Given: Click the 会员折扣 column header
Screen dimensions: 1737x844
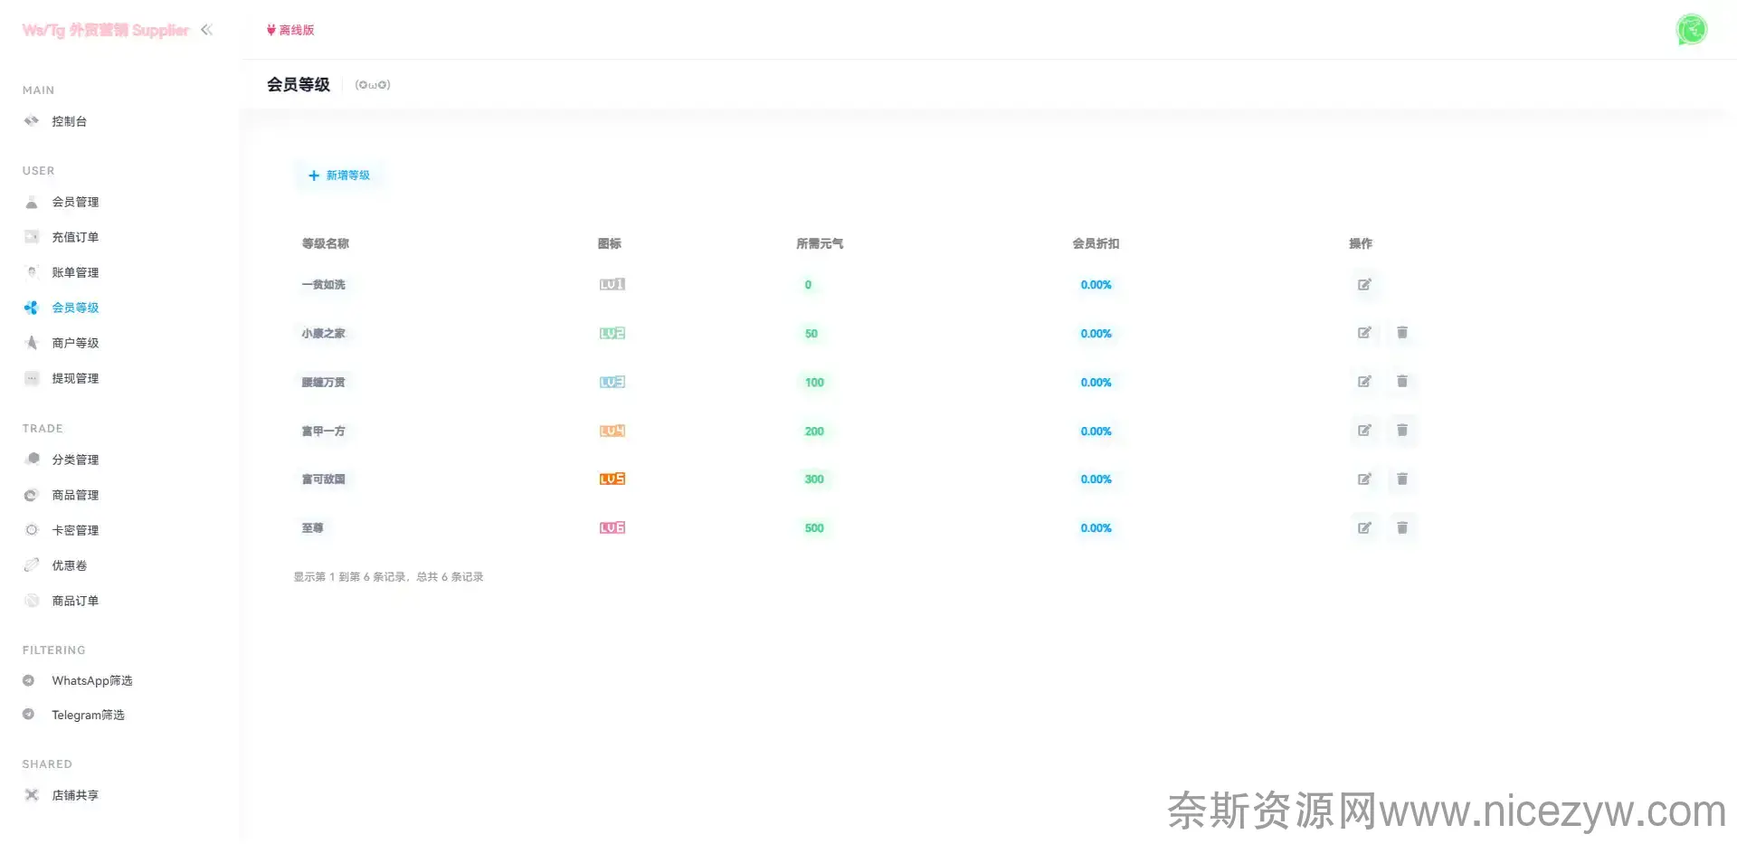Looking at the screenshot, I should tap(1096, 243).
